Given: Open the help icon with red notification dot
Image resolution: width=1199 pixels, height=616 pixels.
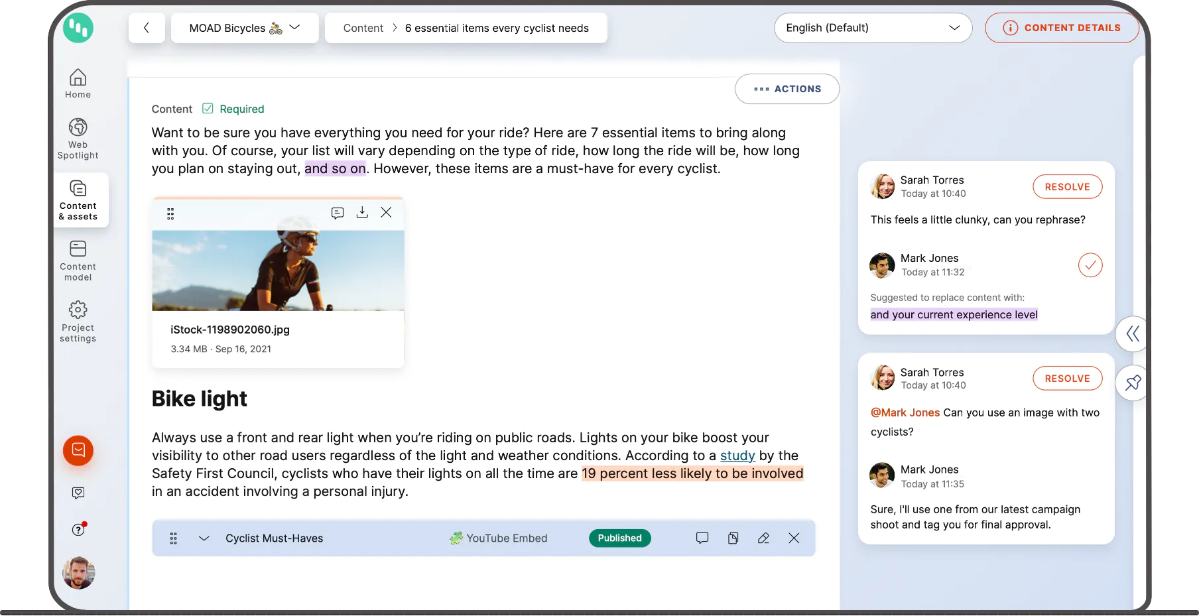Looking at the screenshot, I should click(x=78, y=529).
